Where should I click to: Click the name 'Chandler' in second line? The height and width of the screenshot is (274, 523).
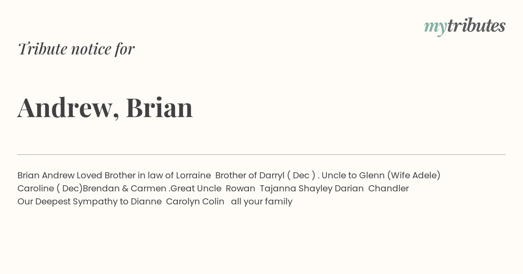388,188
